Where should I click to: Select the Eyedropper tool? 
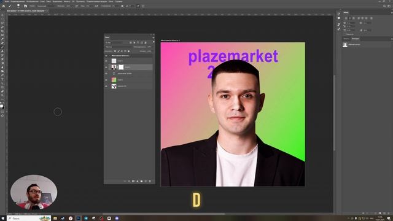pos(2,39)
